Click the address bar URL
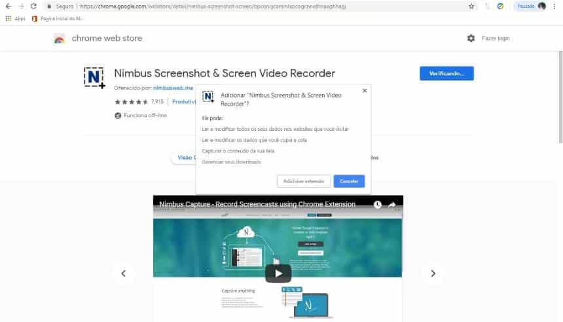Screen dimensions: 563x322 point(213,7)
